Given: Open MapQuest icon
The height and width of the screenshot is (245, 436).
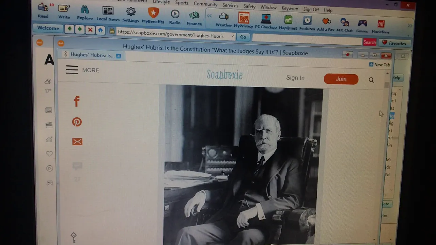Looking at the screenshot, I should 288,22.
